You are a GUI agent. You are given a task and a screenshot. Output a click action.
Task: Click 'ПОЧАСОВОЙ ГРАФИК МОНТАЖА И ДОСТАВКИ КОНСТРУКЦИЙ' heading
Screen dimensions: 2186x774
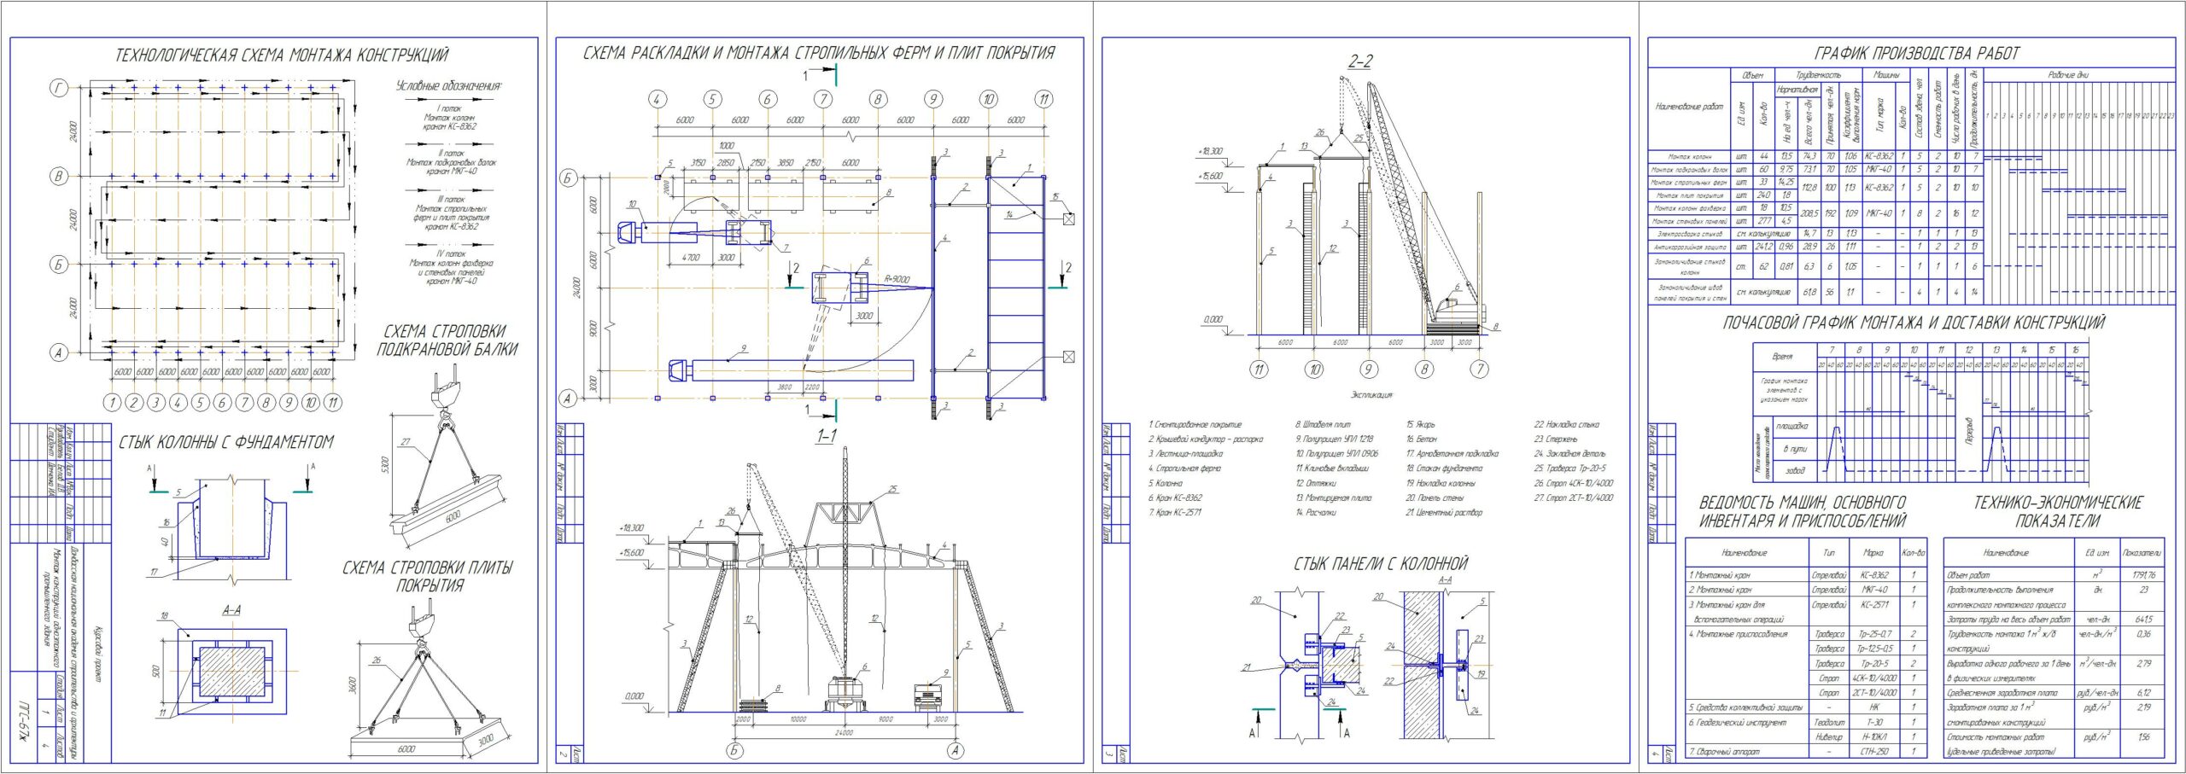[1914, 323]
